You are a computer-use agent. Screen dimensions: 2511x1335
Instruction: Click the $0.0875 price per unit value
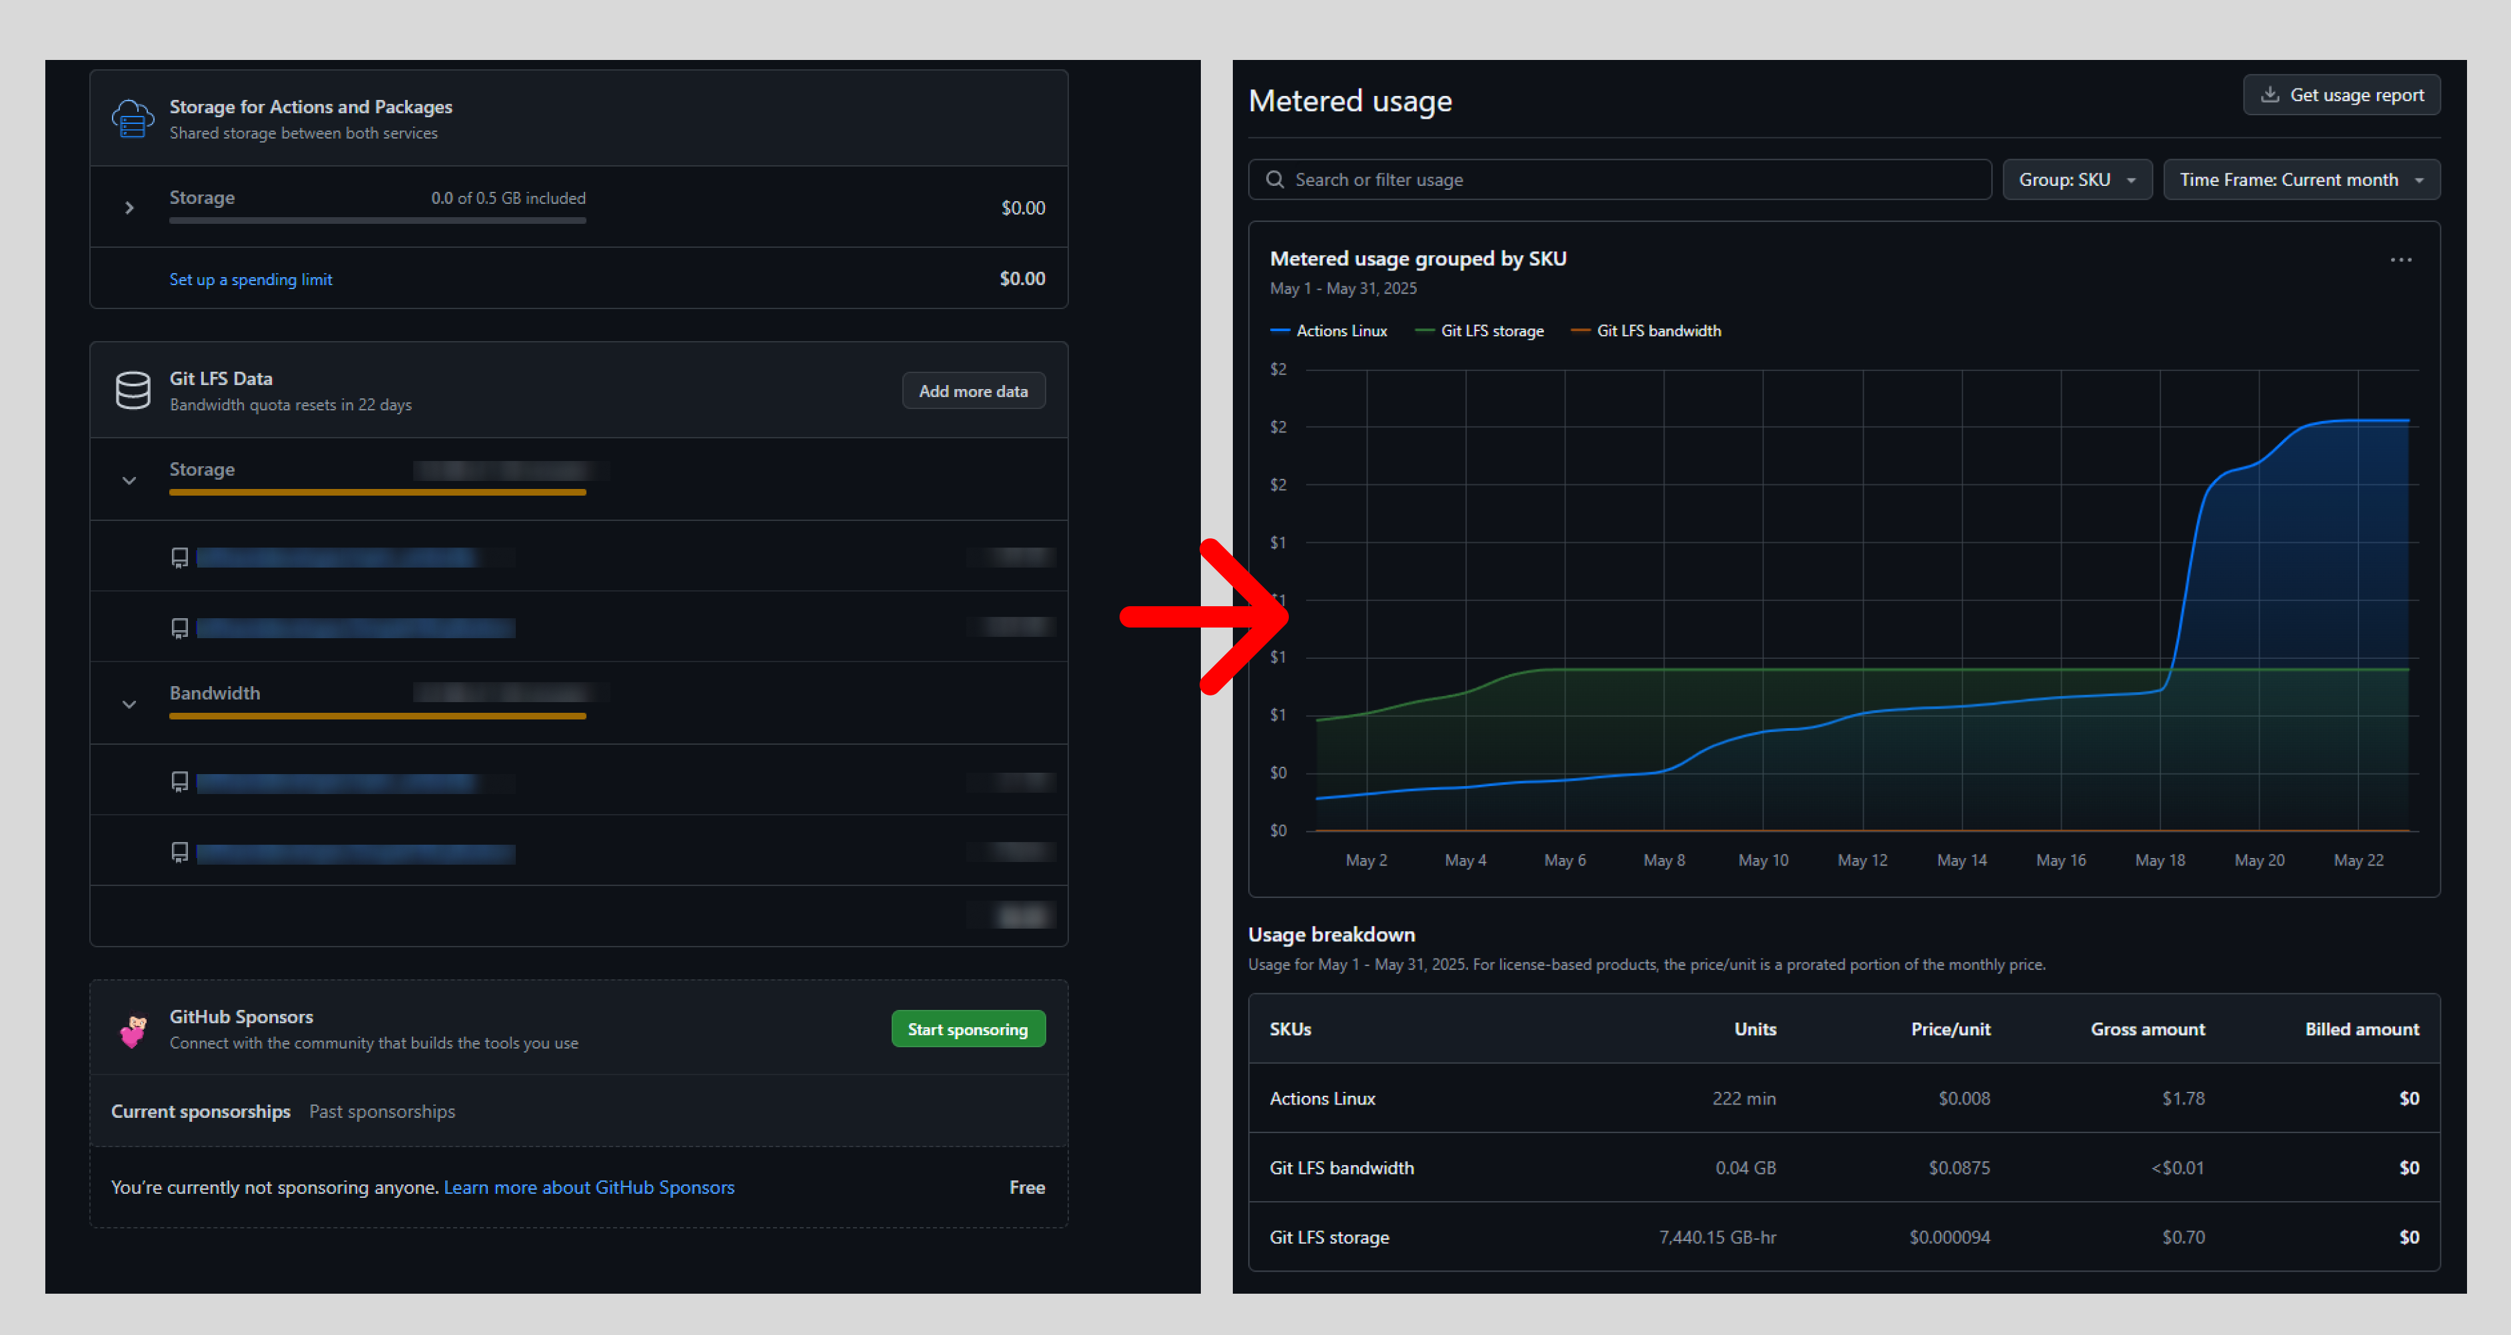(1959, 1168)
